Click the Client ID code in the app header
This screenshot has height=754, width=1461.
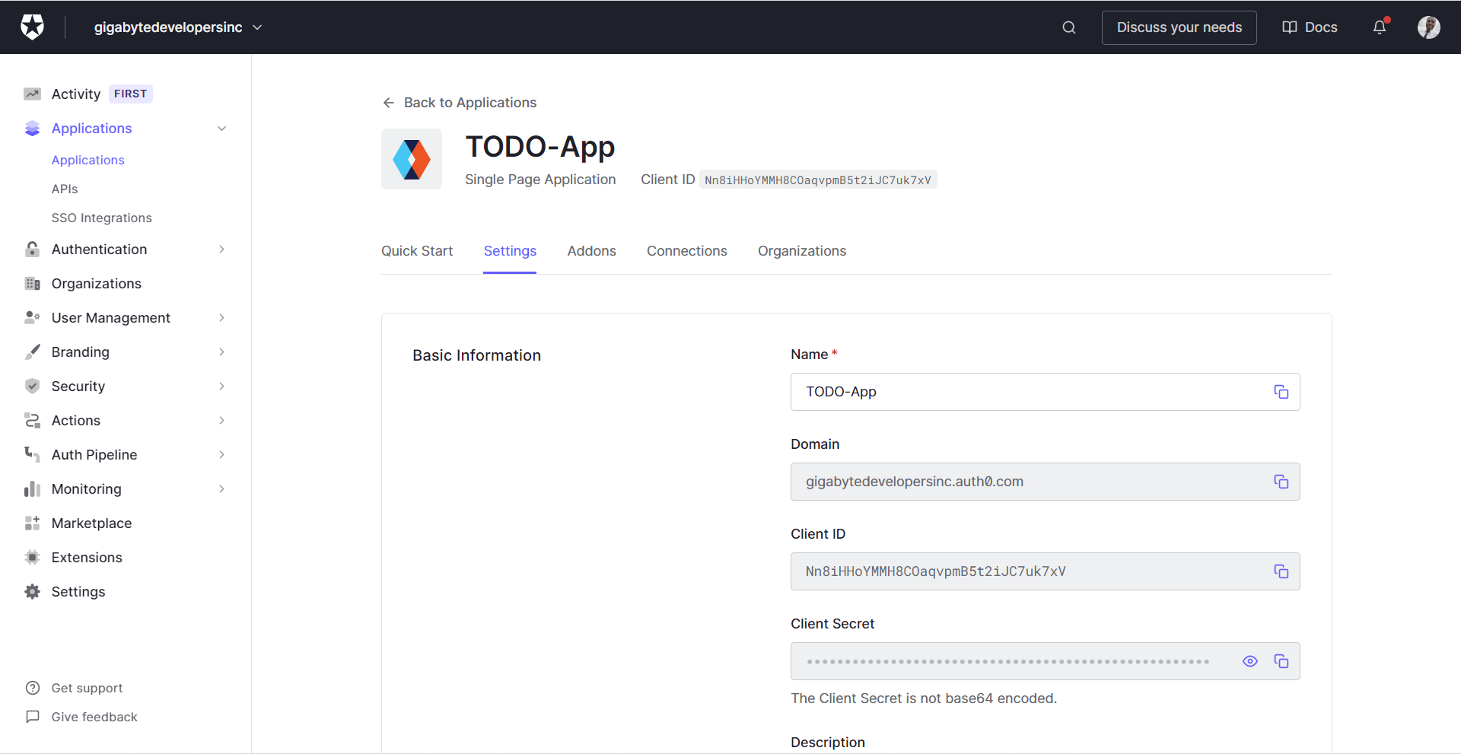(x=818, y=180)
